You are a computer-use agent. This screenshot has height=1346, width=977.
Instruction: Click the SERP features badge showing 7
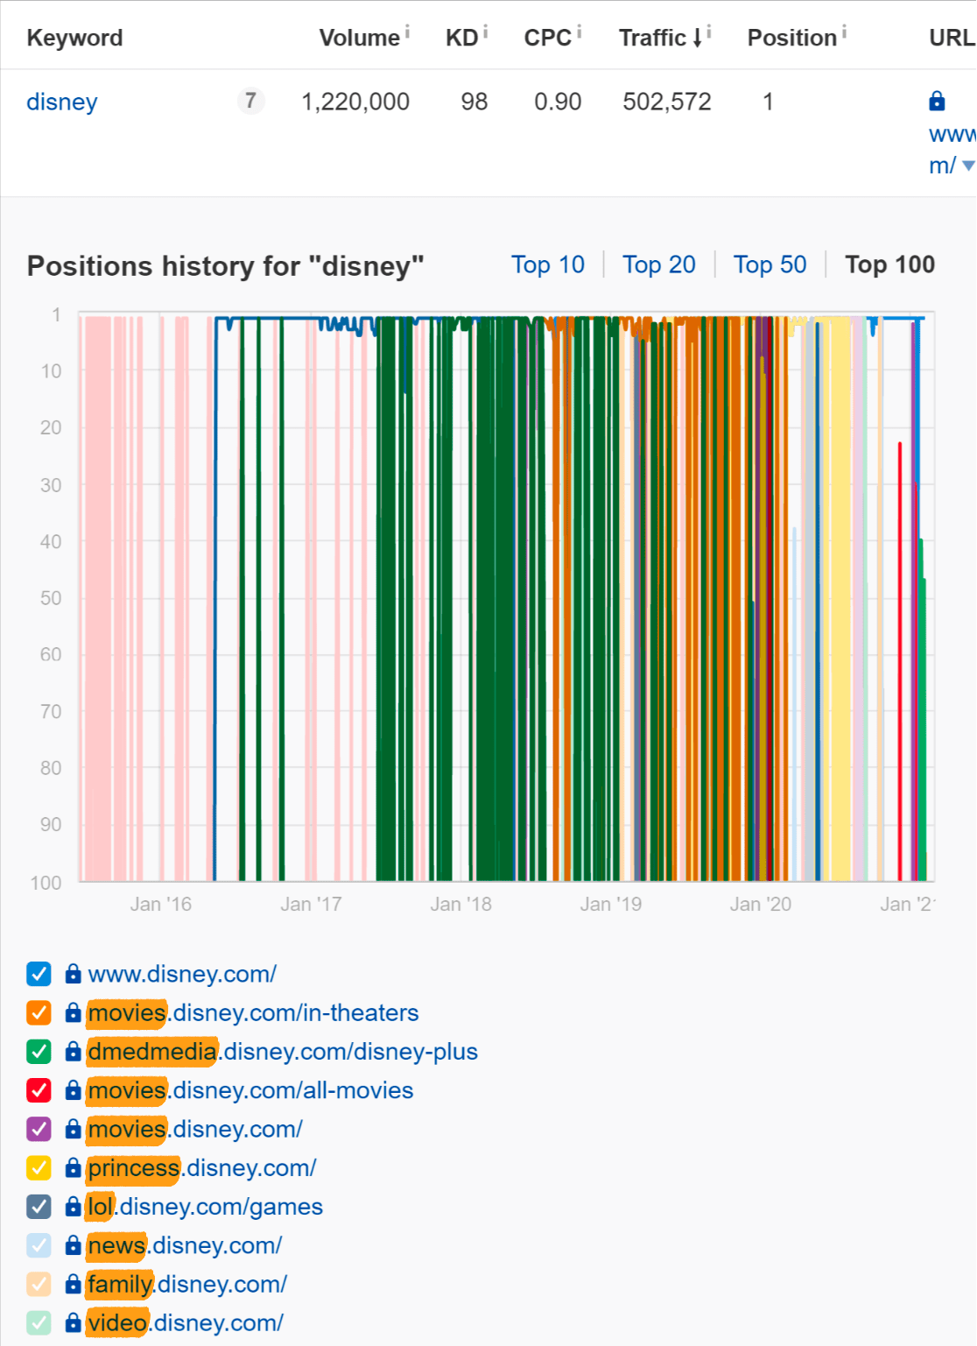click(x=250, y=102)
